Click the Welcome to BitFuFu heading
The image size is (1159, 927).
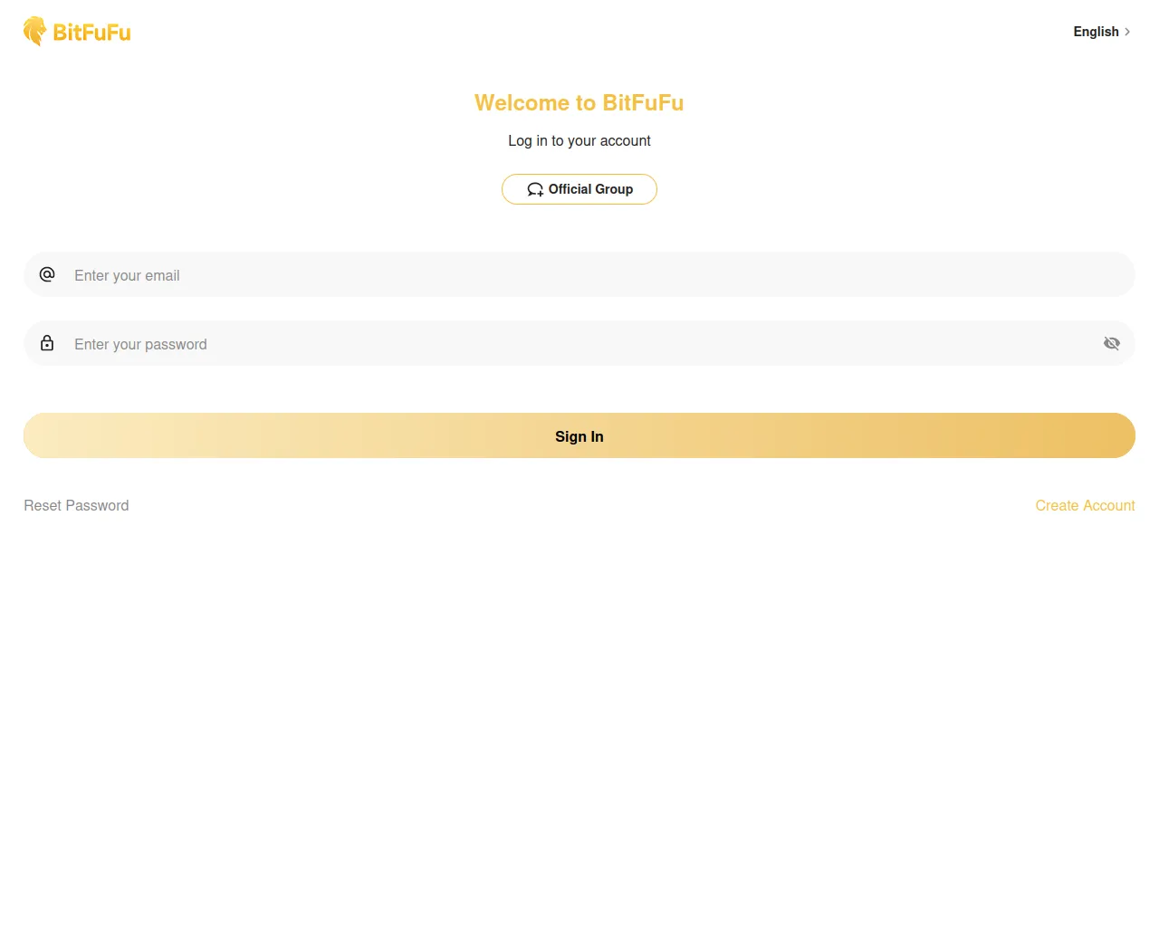[579, 103]
